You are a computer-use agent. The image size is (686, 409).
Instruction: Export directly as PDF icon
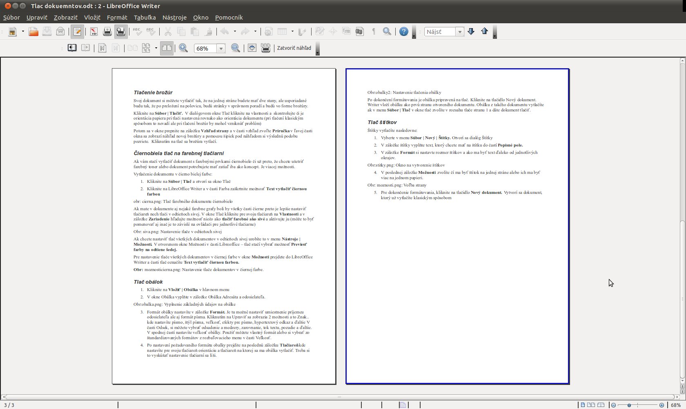pyautogui.click(x=94, y=31)
